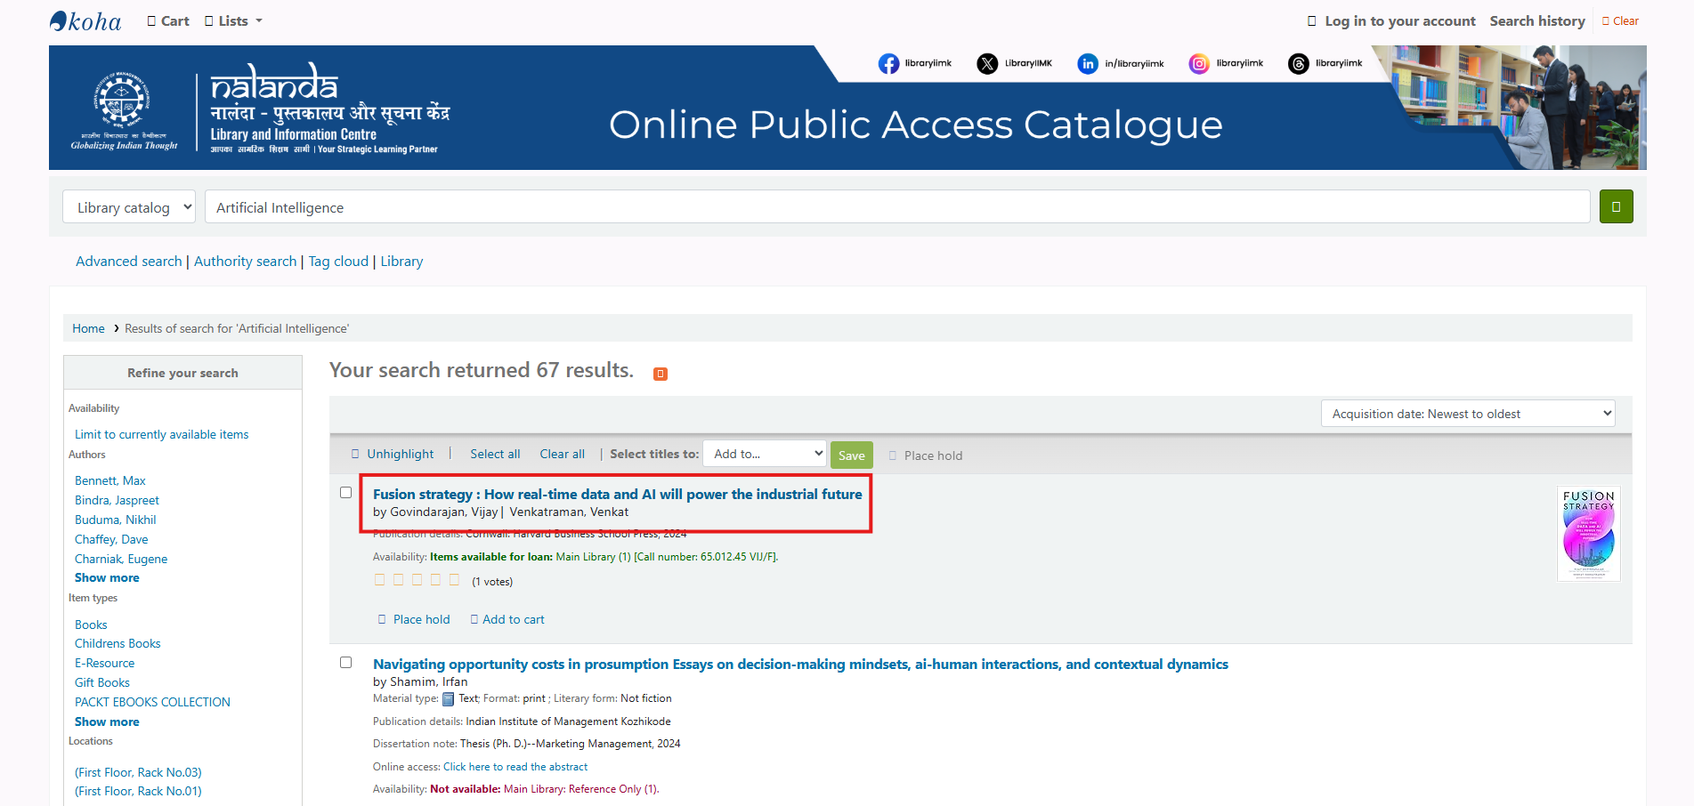Open the Instagram libraryiimk icon
This screenshot has width=1694, height=806.
pos(1199,64)
